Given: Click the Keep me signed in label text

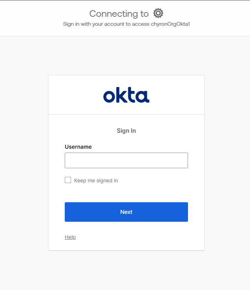Looking at the screenshot, I should point(96,180).
